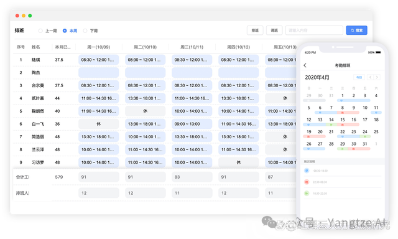Screen dimensions: 398x239
Task: Select April 22 in the phone calendar
Action: tap(343, 131)
